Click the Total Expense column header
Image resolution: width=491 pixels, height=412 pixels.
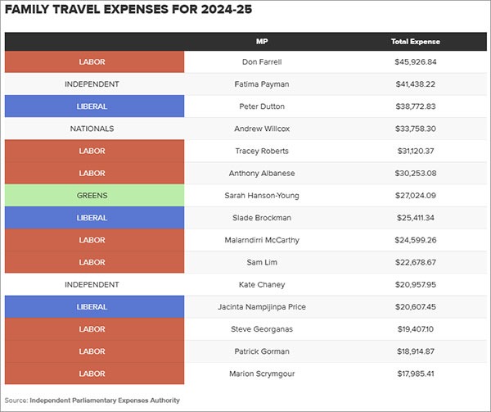click(x=415, y=41)
